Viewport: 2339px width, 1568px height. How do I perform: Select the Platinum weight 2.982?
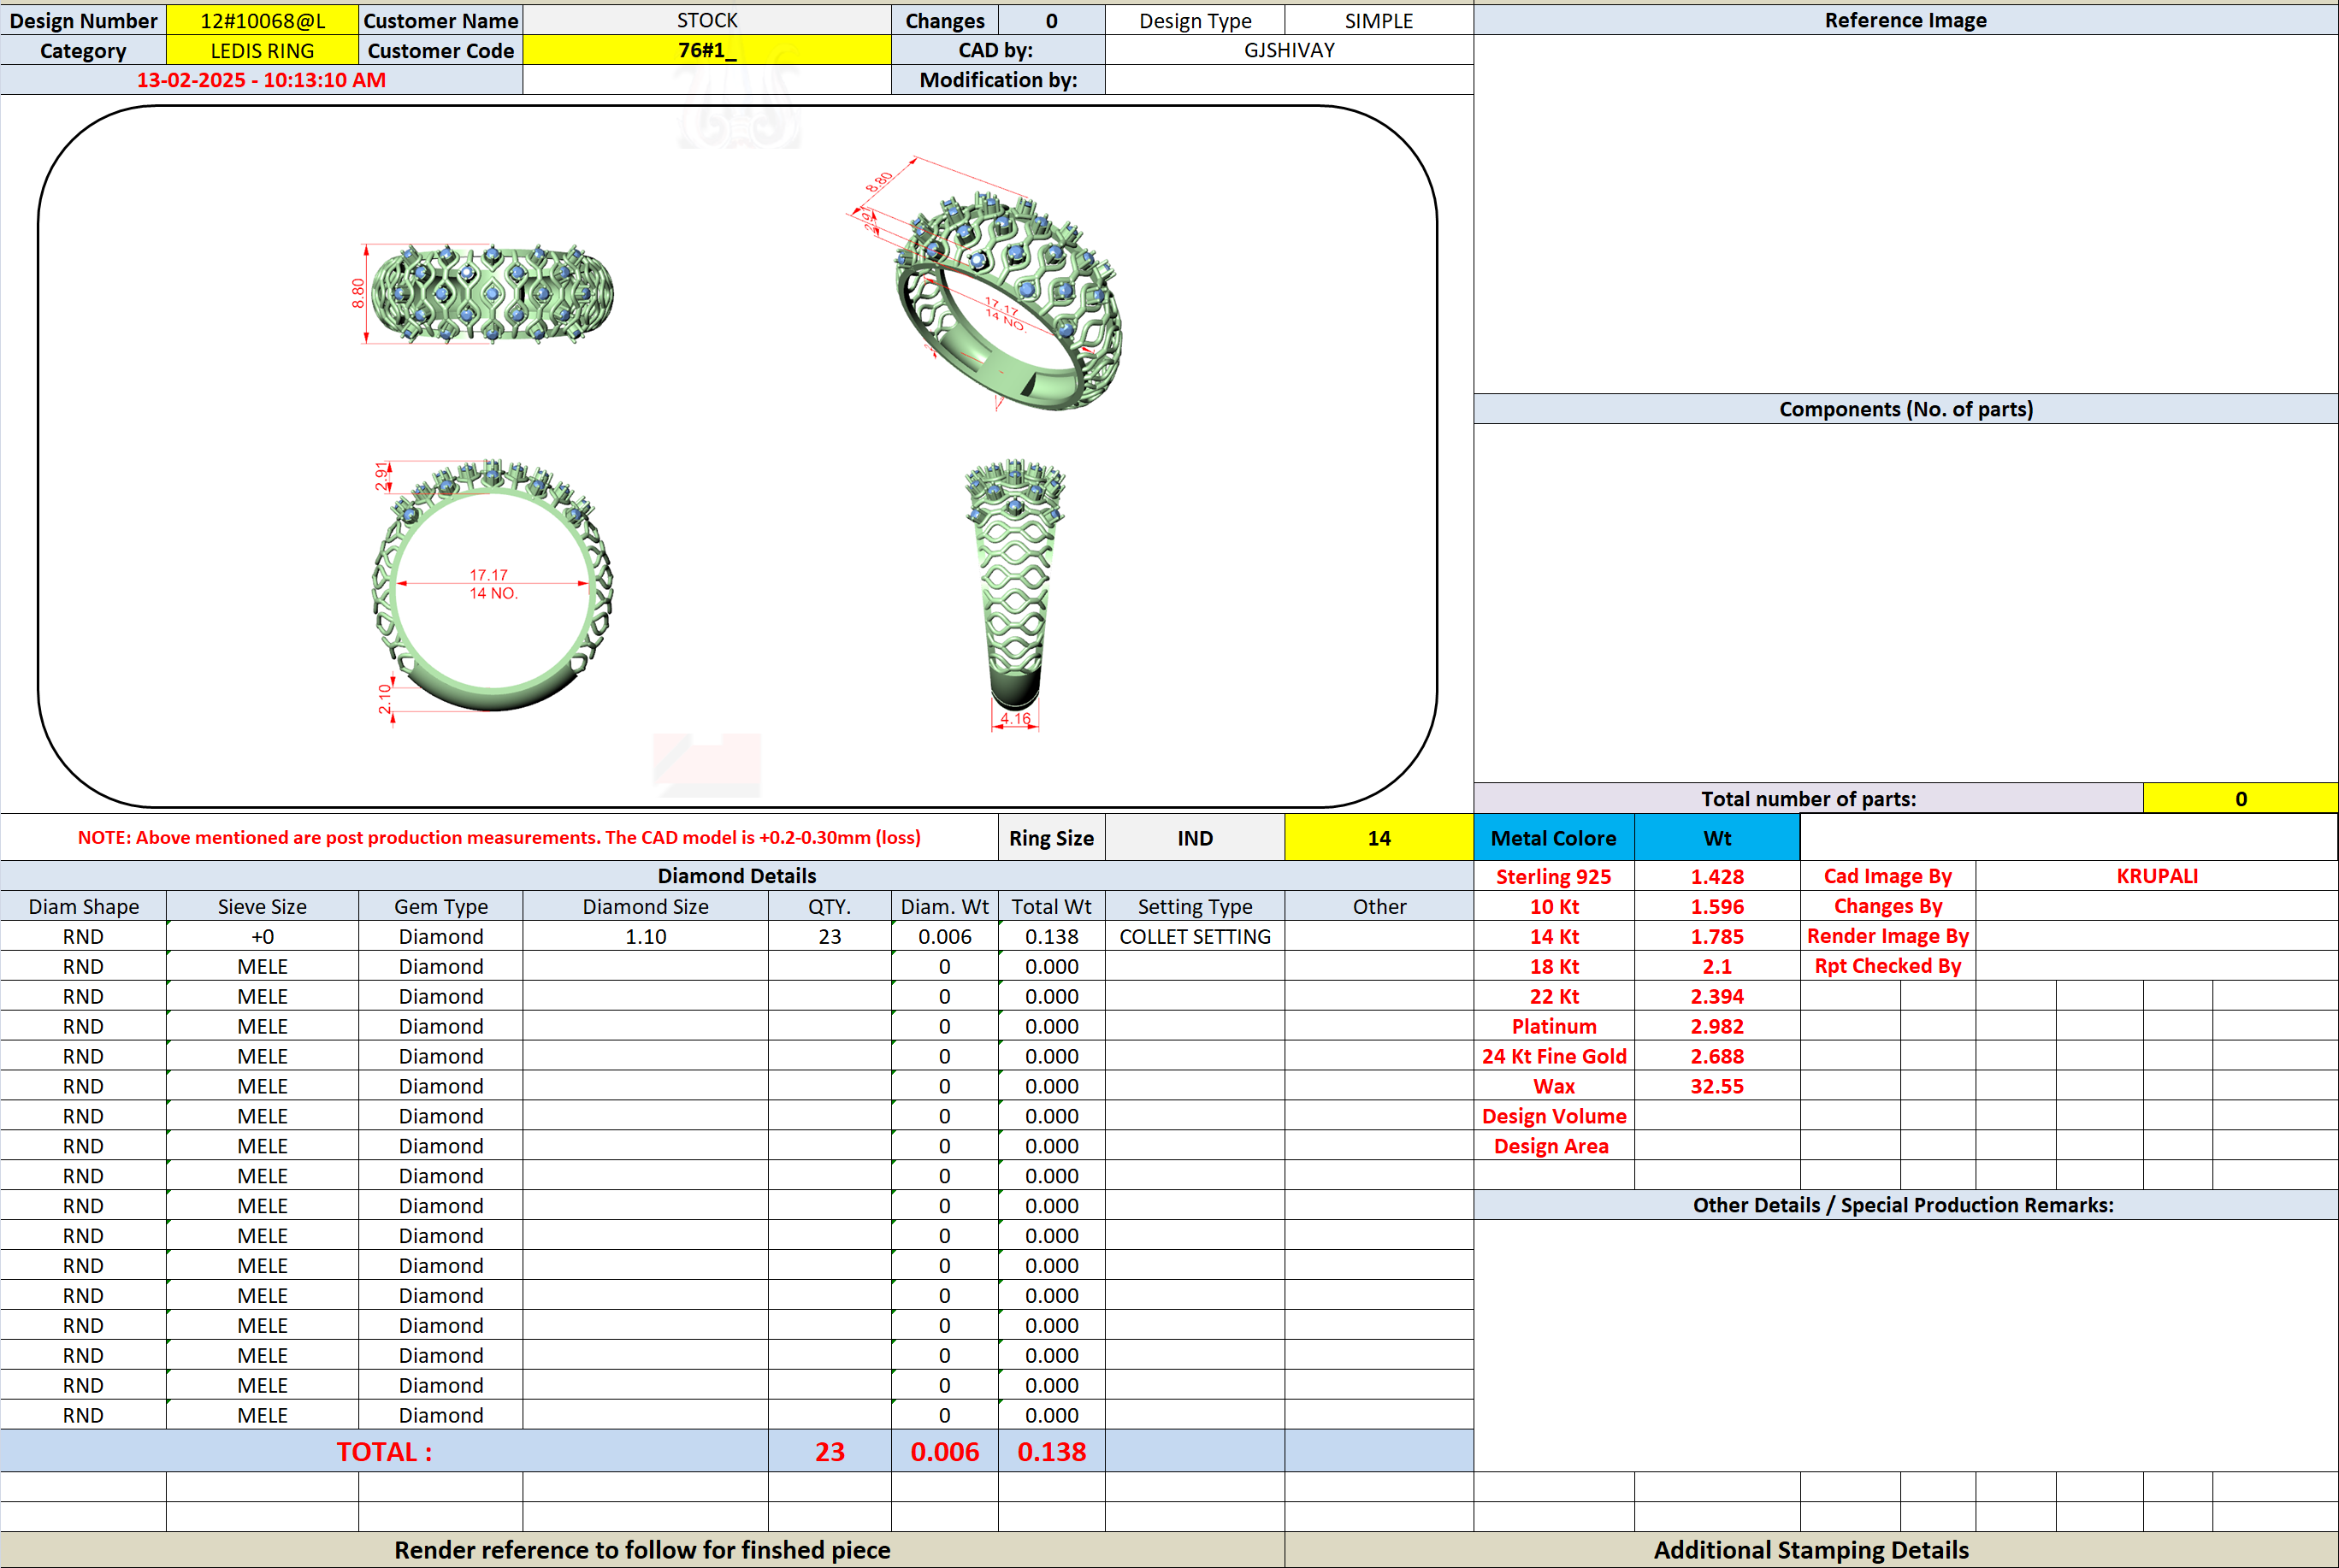click(1717, 1026)
